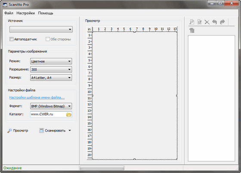The height and width of the screenshot is (173, 241).
Task: Open the Формат file format dropdown
Action: [x=51, y=106]
